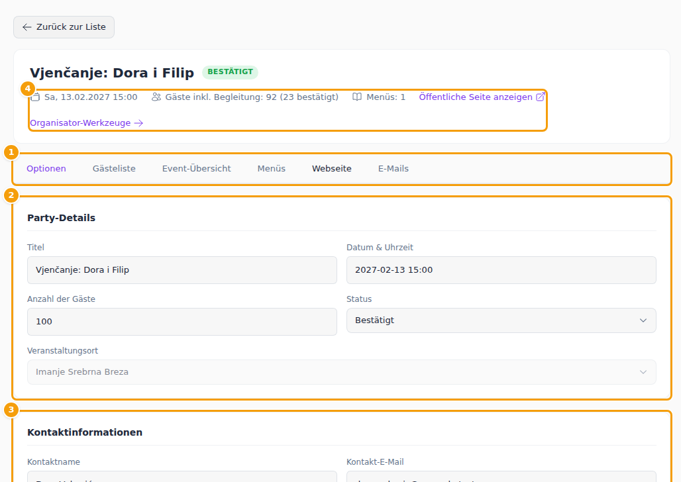The height and width of the screenshot is (482, 681).
Task: Expand the Veranstaltungsort dropdown
Action: [341, 372]
